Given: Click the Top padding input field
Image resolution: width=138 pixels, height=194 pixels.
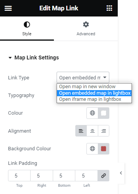Looking at the screenshot, I should click(x=19, y=176).
